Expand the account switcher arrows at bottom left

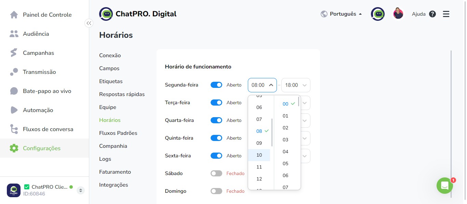[81, 190]
